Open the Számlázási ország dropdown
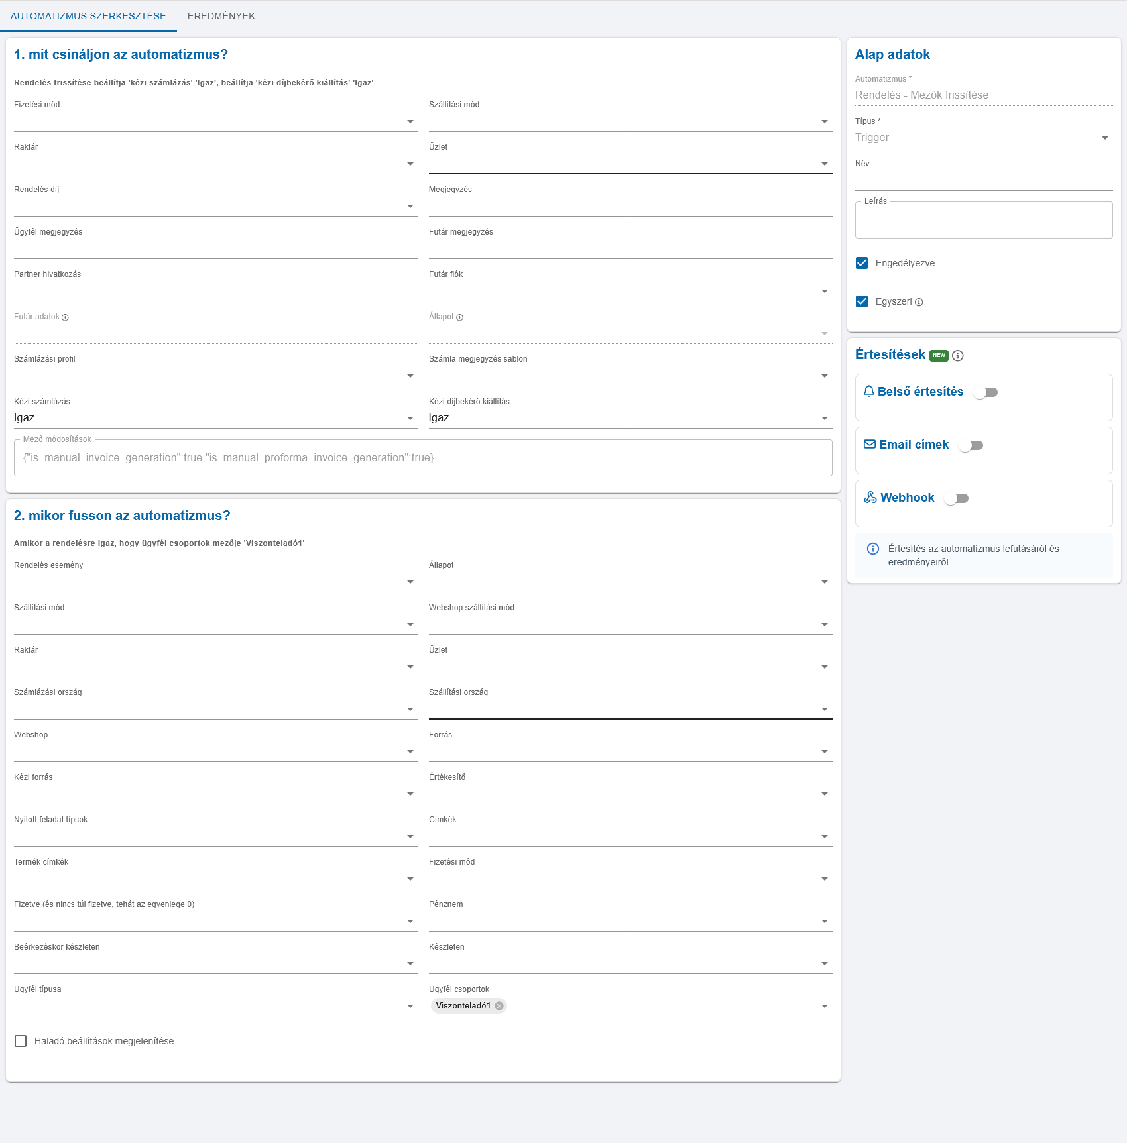 pos(216,709)
